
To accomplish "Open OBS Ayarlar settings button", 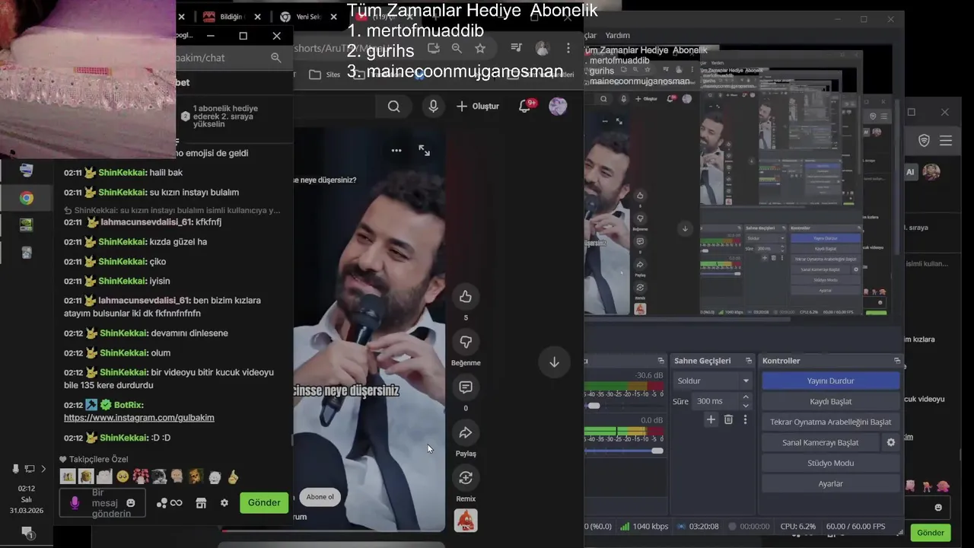I will (x=831, y=483).
